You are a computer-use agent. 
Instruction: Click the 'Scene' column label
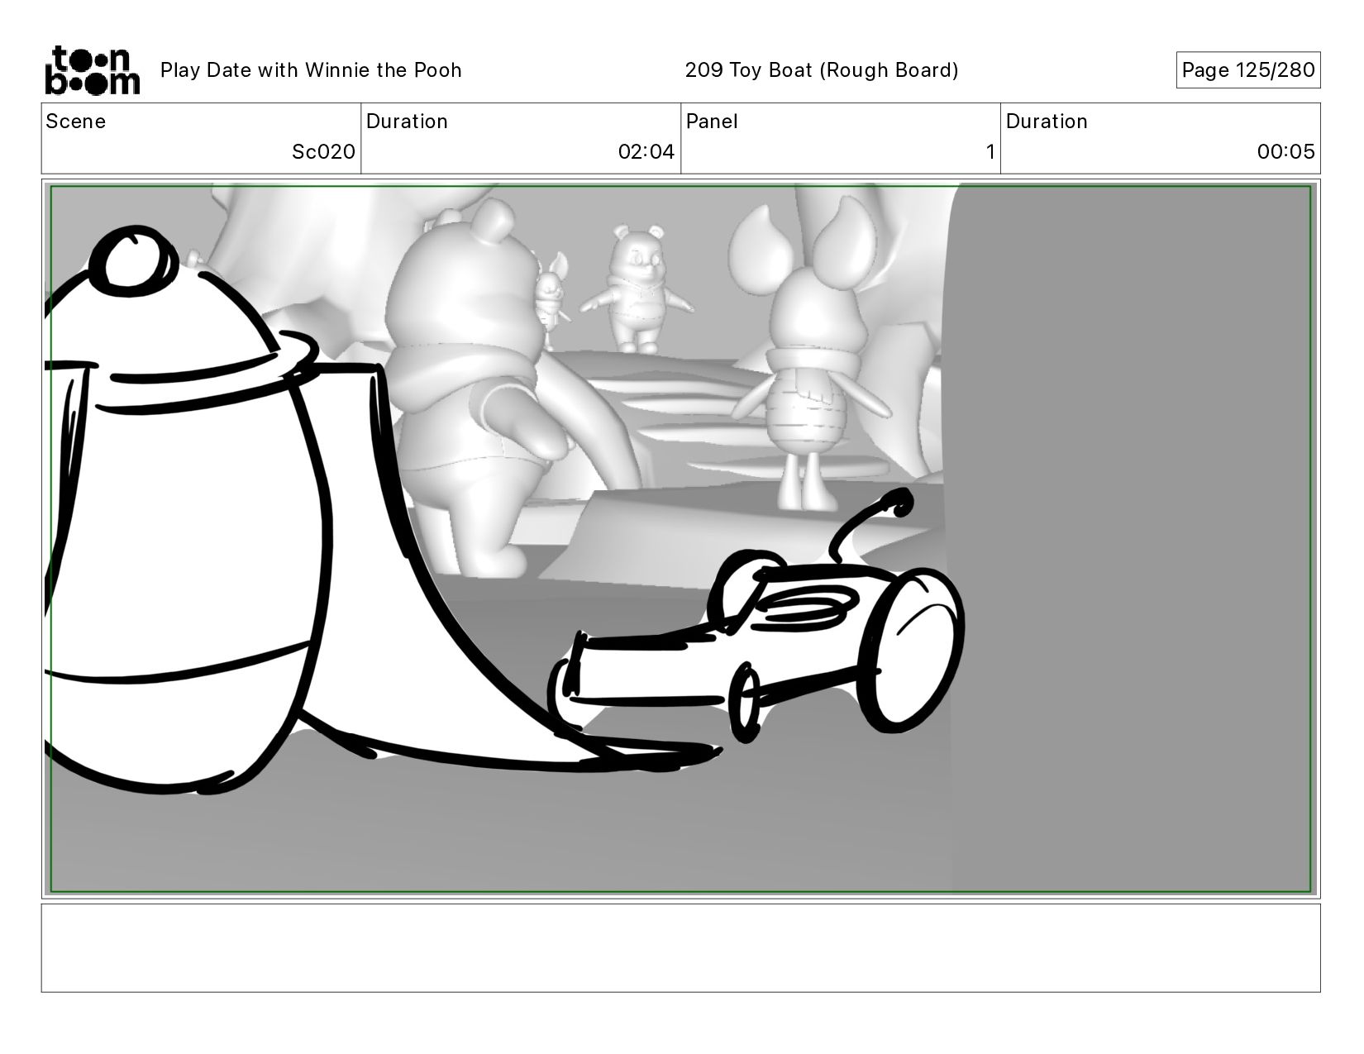point(76,122)
